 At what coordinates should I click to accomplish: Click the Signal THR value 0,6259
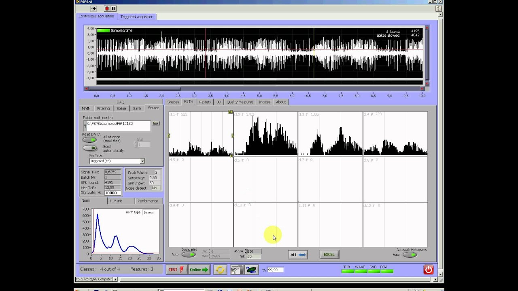click(113, 172)
